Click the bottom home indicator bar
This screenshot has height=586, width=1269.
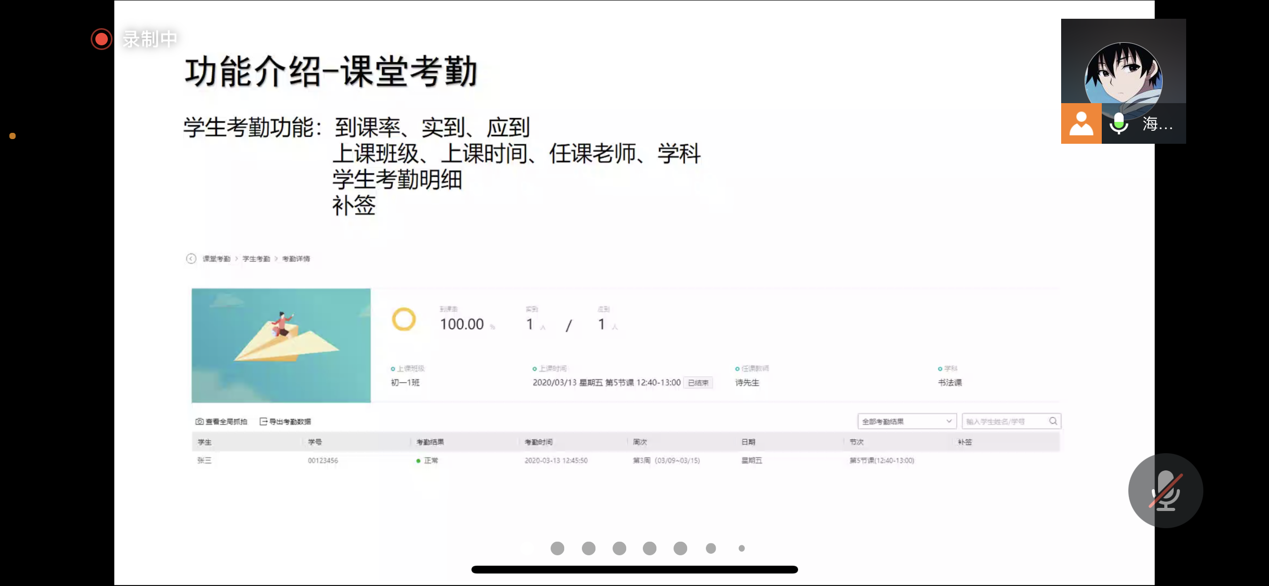point(634,569)
